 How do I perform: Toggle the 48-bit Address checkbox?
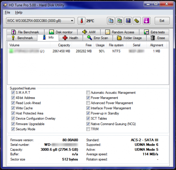(x=13, y=98)
